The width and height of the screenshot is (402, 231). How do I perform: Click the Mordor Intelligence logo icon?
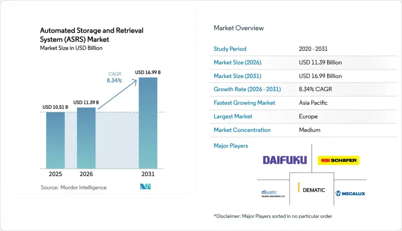click(x=145, y=187)
